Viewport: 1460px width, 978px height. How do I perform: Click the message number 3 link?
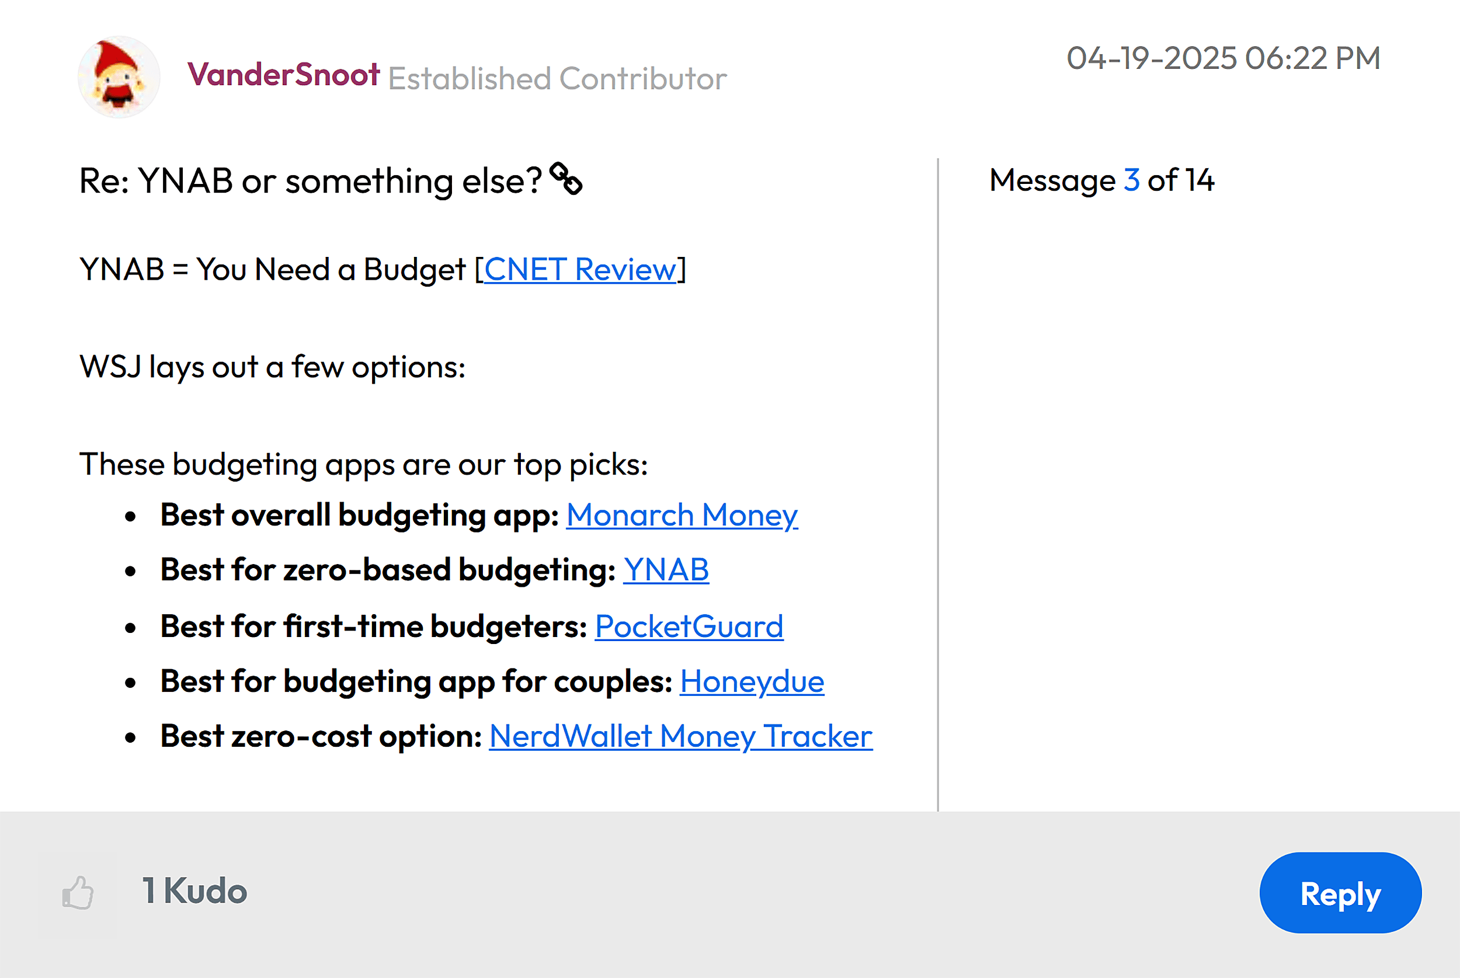point(1131,180)
